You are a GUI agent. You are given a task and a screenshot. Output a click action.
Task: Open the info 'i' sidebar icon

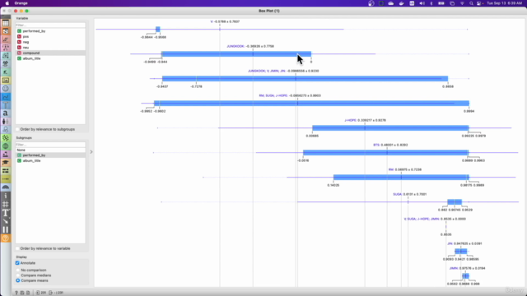(x=6, y=196)
